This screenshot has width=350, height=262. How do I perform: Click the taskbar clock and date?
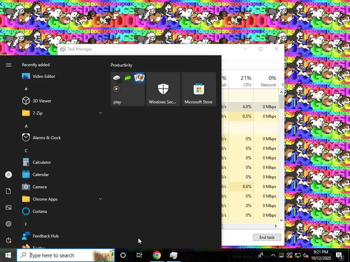point(321,255)
